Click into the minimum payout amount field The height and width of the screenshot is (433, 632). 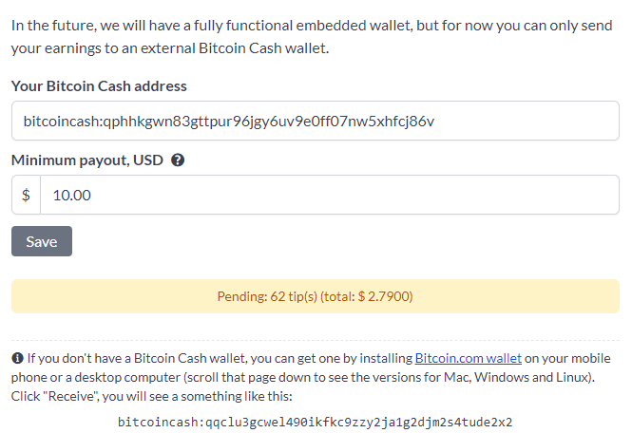[329, 195]
